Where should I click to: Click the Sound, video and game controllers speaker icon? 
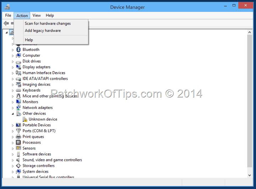pyautogui.click(x=18, y=160)
